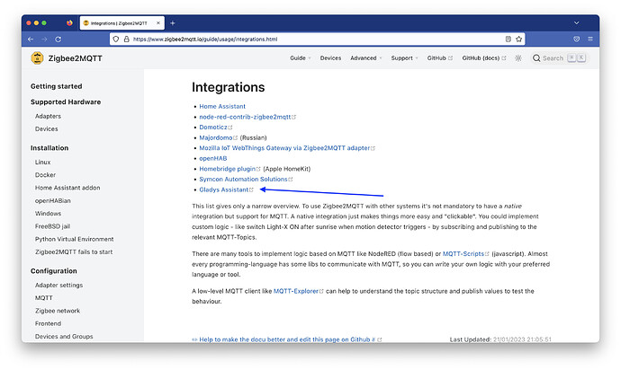Open Devices and Groups in sidebar
This screenshot has width=621, height=370.
[x=64, y=337]
